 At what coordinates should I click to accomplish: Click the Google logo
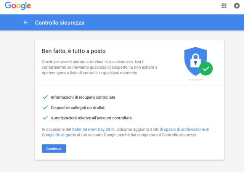pos(18,6)
